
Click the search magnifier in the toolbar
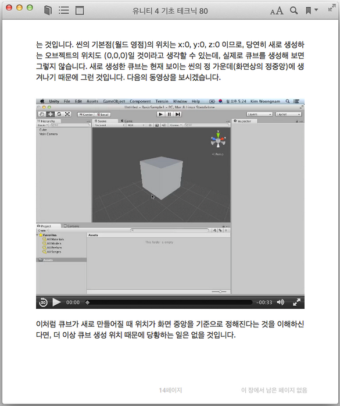tap(294, 10)
